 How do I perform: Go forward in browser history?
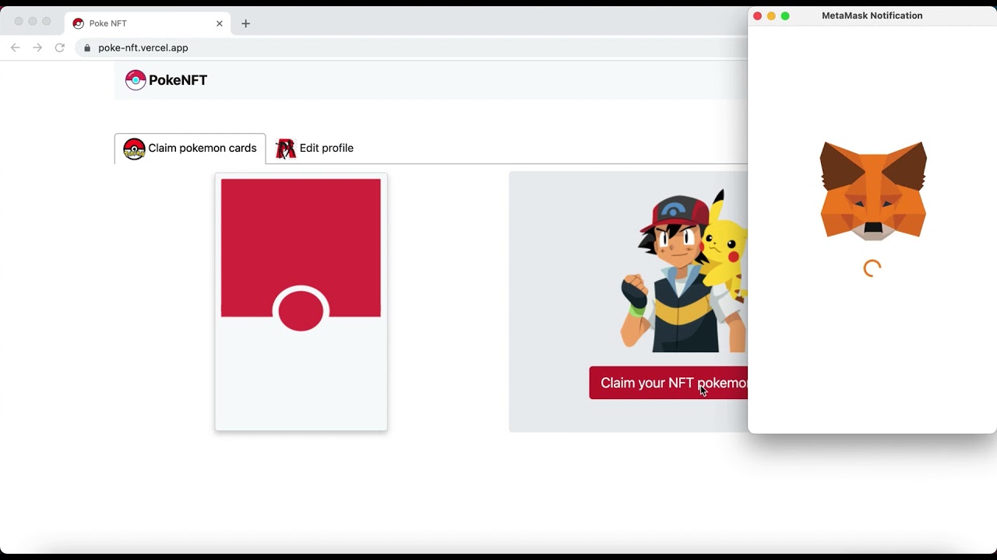point(37,47)
